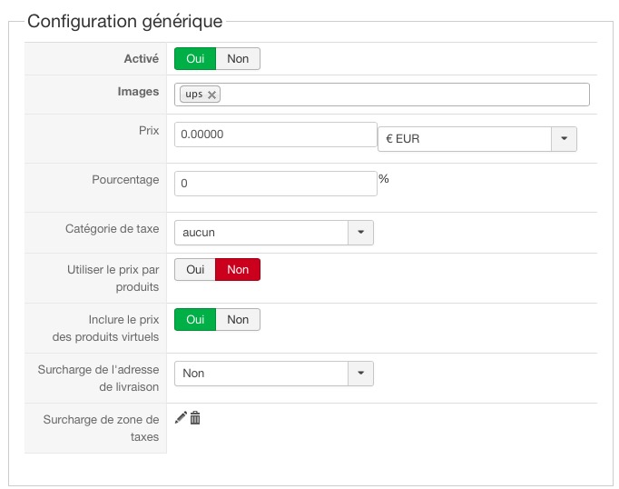Click the pencil edit icon for tax zone surcharge

tap(181, 417)
